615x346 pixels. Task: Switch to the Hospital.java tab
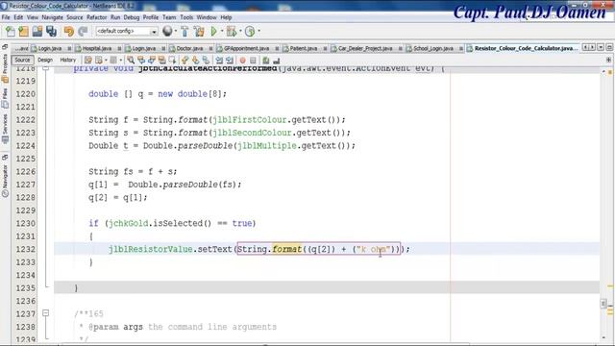tap(97, 48)
